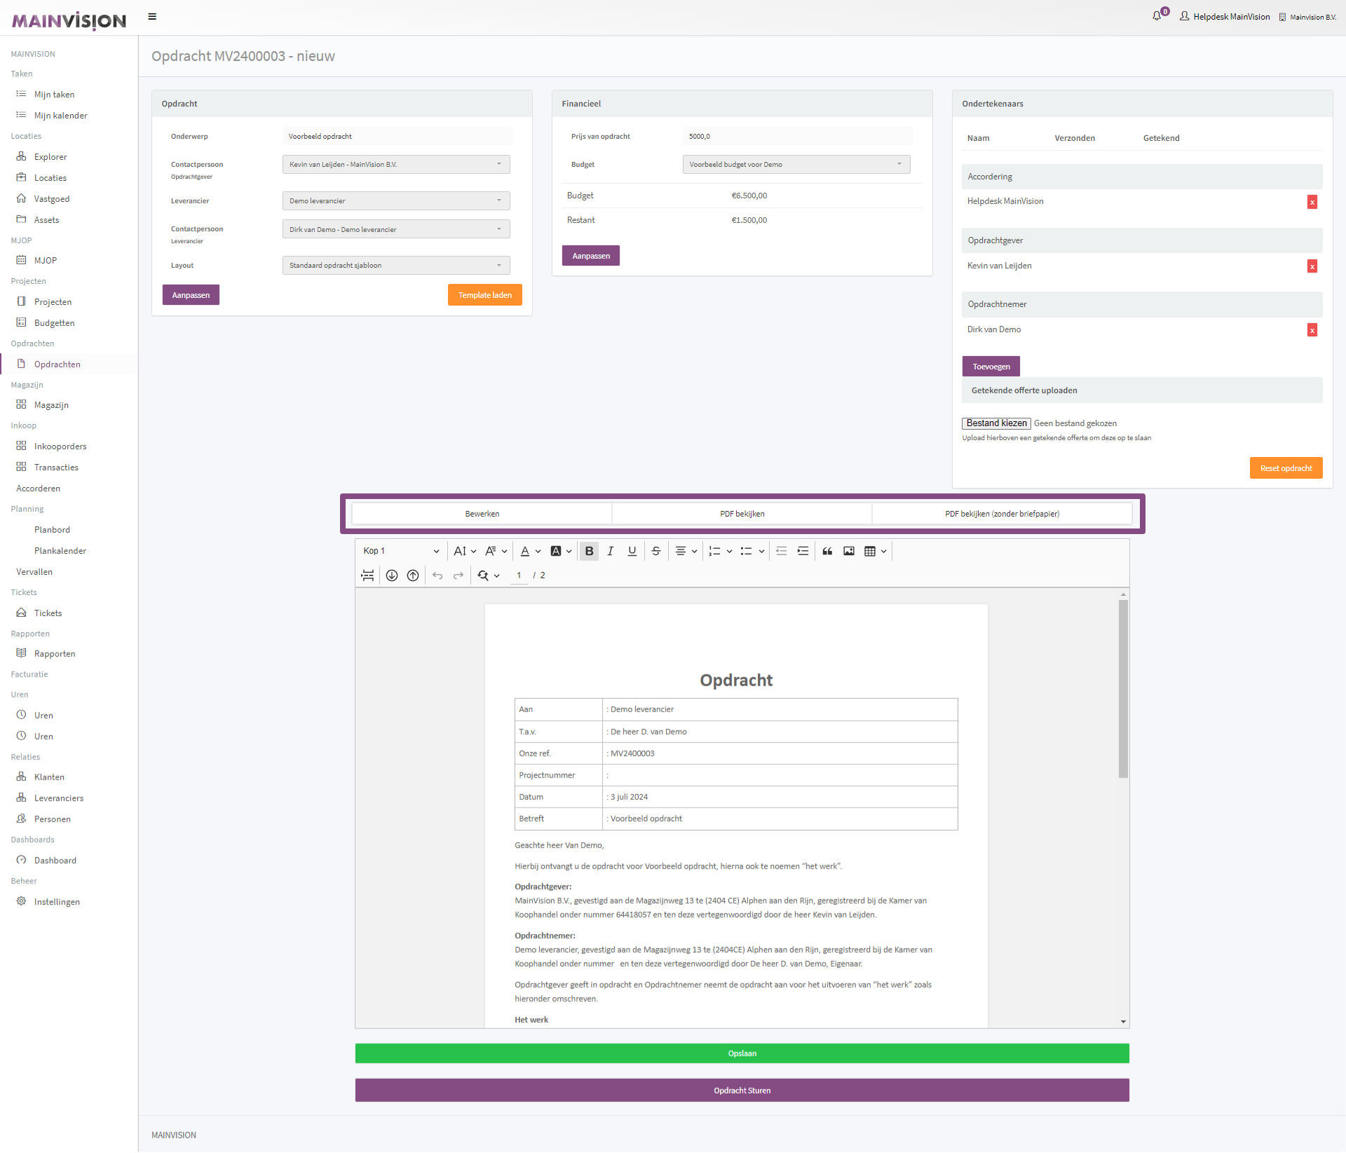Toggle italic formatting in editor

click(x=610, y=551)
